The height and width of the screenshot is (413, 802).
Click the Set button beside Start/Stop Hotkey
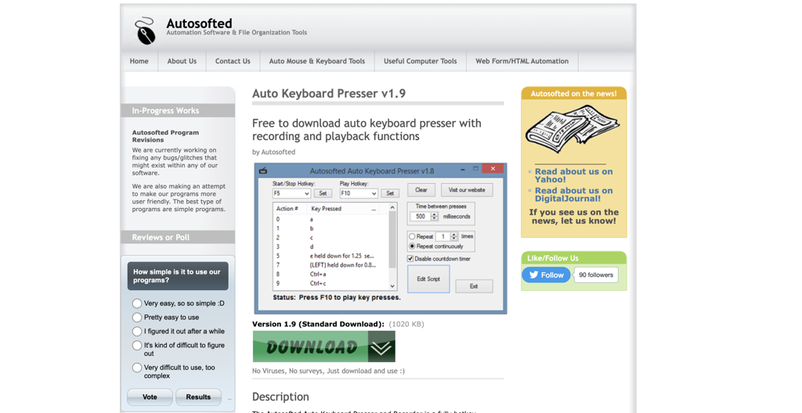(323, 193)
